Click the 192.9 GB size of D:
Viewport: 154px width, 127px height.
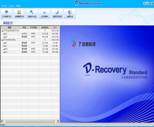tap(55, 37)
